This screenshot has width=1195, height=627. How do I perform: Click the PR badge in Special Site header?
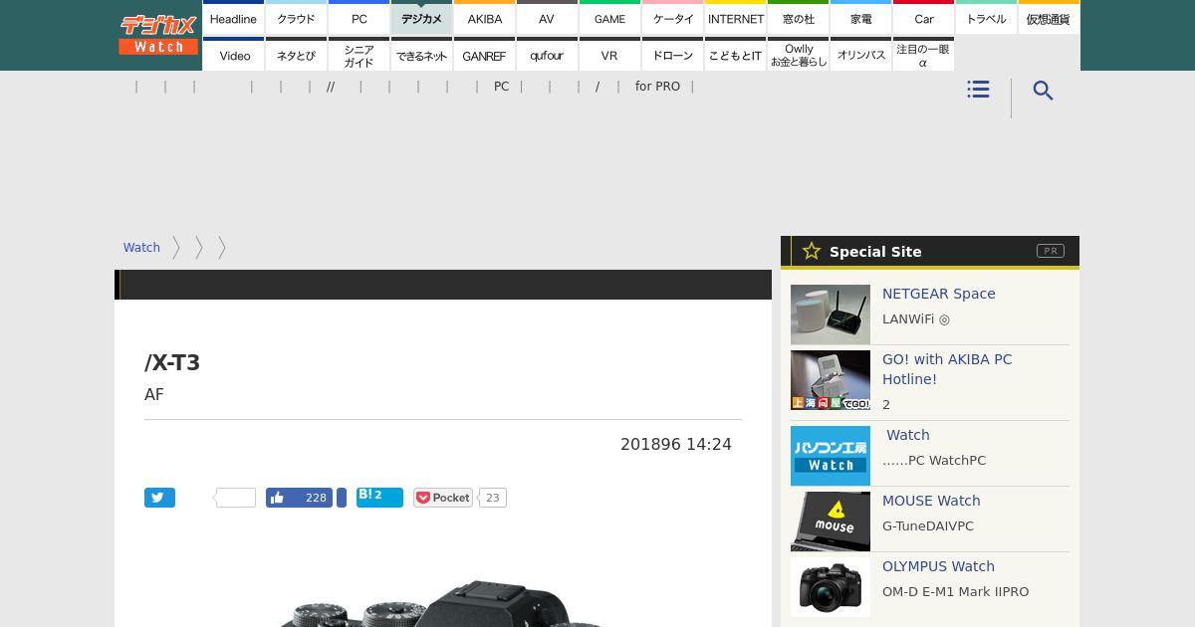pos(1051,251)
